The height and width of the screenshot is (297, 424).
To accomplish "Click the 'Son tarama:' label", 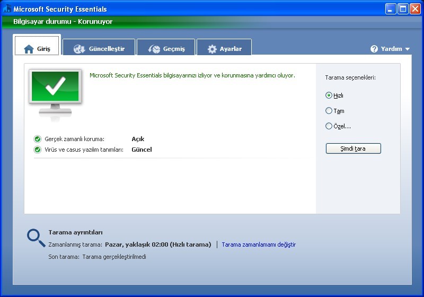I will [64, 257].
